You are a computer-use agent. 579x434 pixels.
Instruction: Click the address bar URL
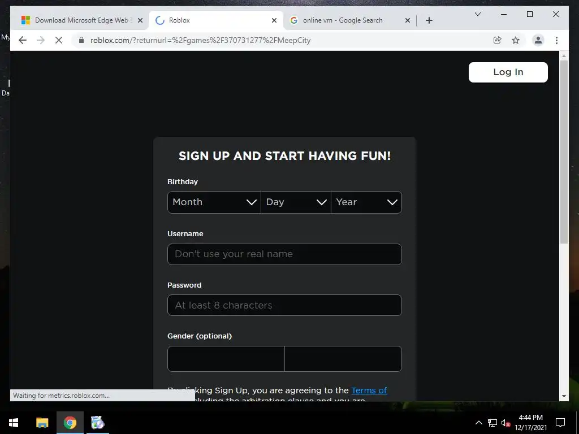(x=201, y=40)
